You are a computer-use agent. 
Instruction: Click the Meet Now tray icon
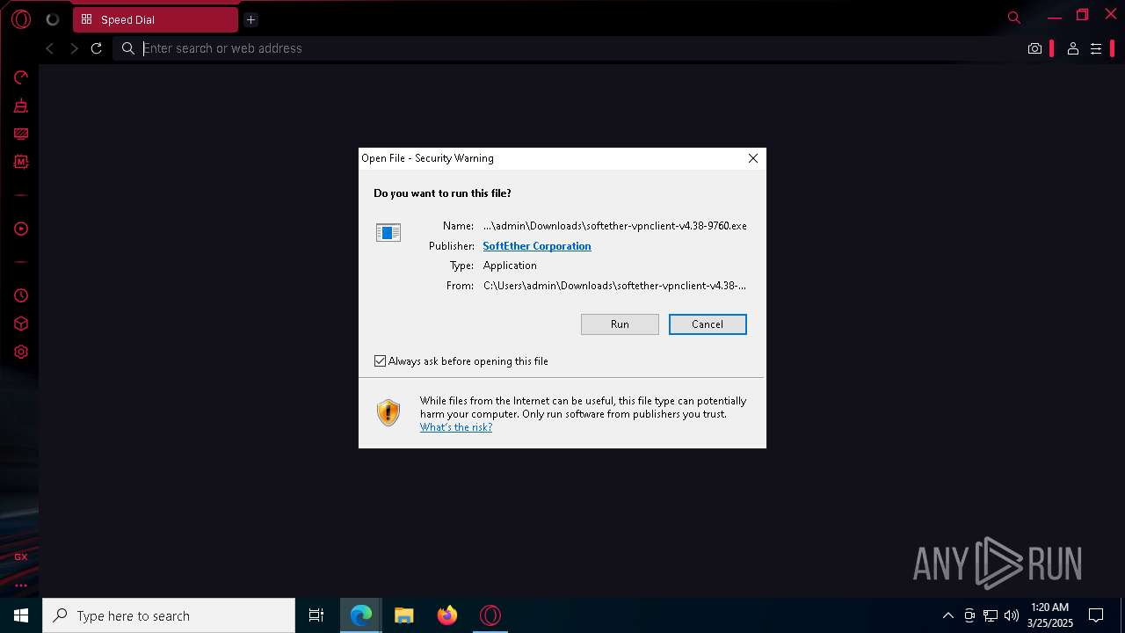tap(969, 615)
